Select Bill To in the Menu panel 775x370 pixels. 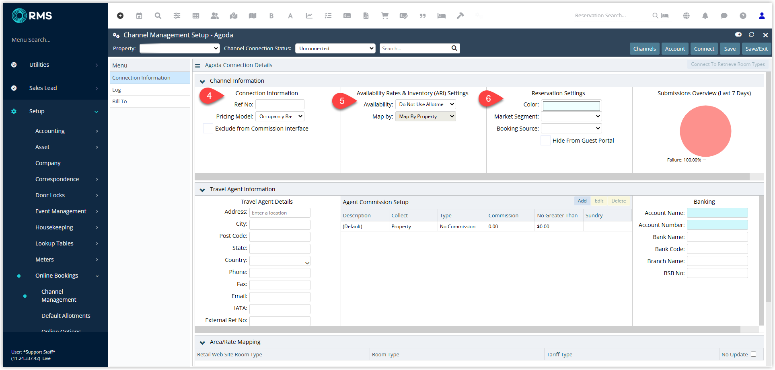click(150, 102)
